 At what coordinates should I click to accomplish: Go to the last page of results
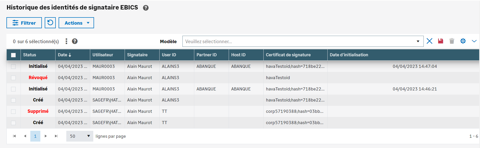pos(56,136)
